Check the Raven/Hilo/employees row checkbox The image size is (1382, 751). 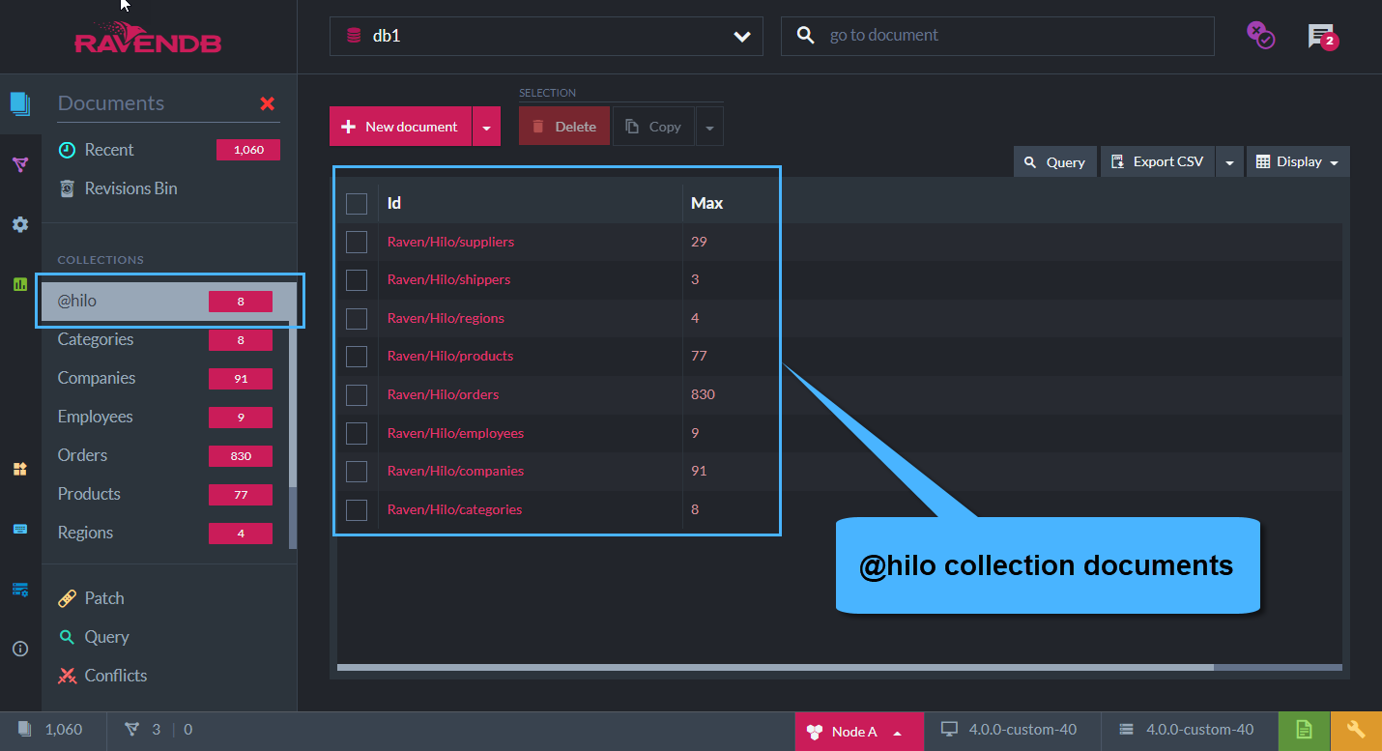tap(357, 433)
